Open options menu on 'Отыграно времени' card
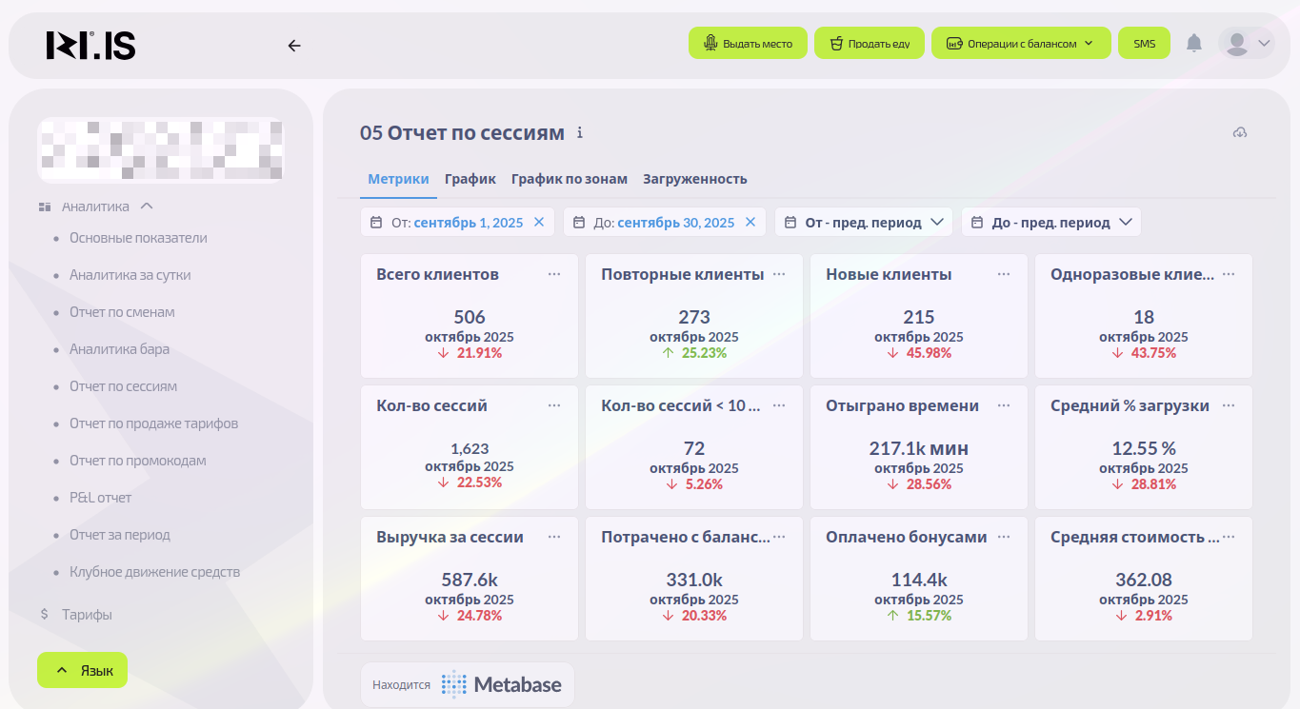This screenshot has height=709, width=1300. (x=1004, y=405)
